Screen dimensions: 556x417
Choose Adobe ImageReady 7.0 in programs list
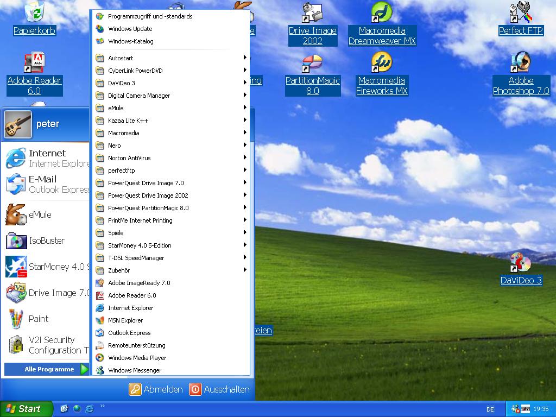(139, 283)
